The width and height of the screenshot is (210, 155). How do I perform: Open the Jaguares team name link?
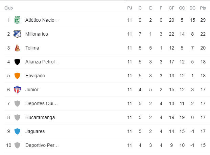pyautogui.click(x=35, y=131)
